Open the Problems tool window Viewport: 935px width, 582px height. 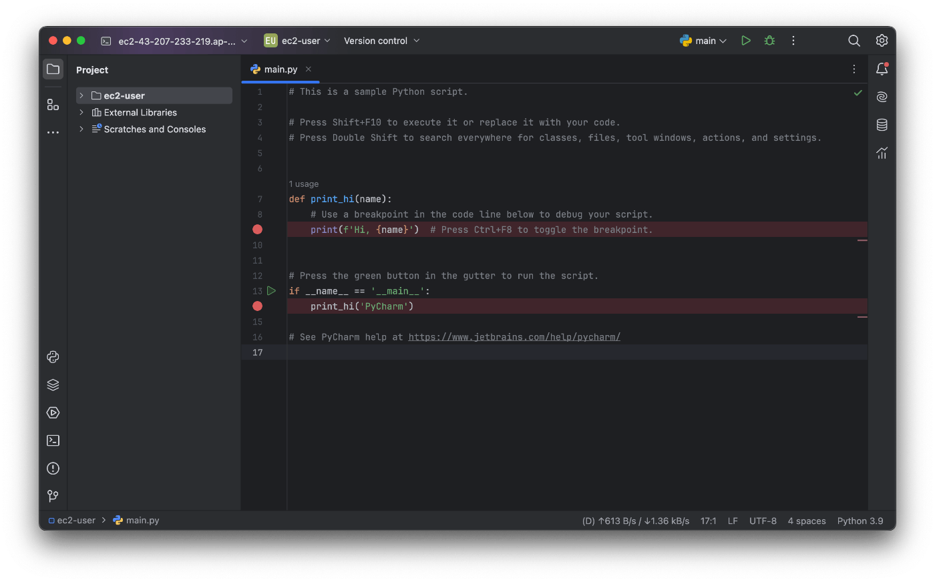[53, 469]
